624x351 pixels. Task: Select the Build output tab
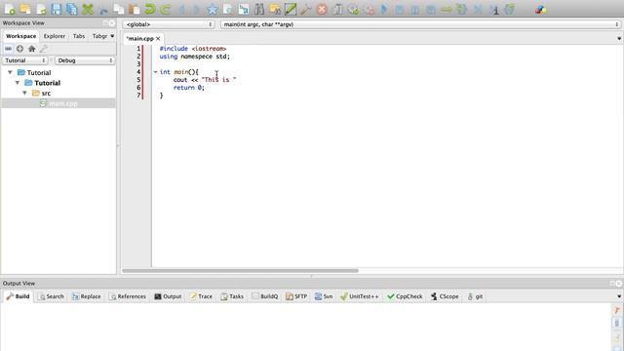[18, 296]
